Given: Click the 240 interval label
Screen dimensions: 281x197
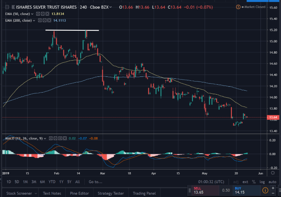Looking at the screenshot, I should [x=83, y=7].
